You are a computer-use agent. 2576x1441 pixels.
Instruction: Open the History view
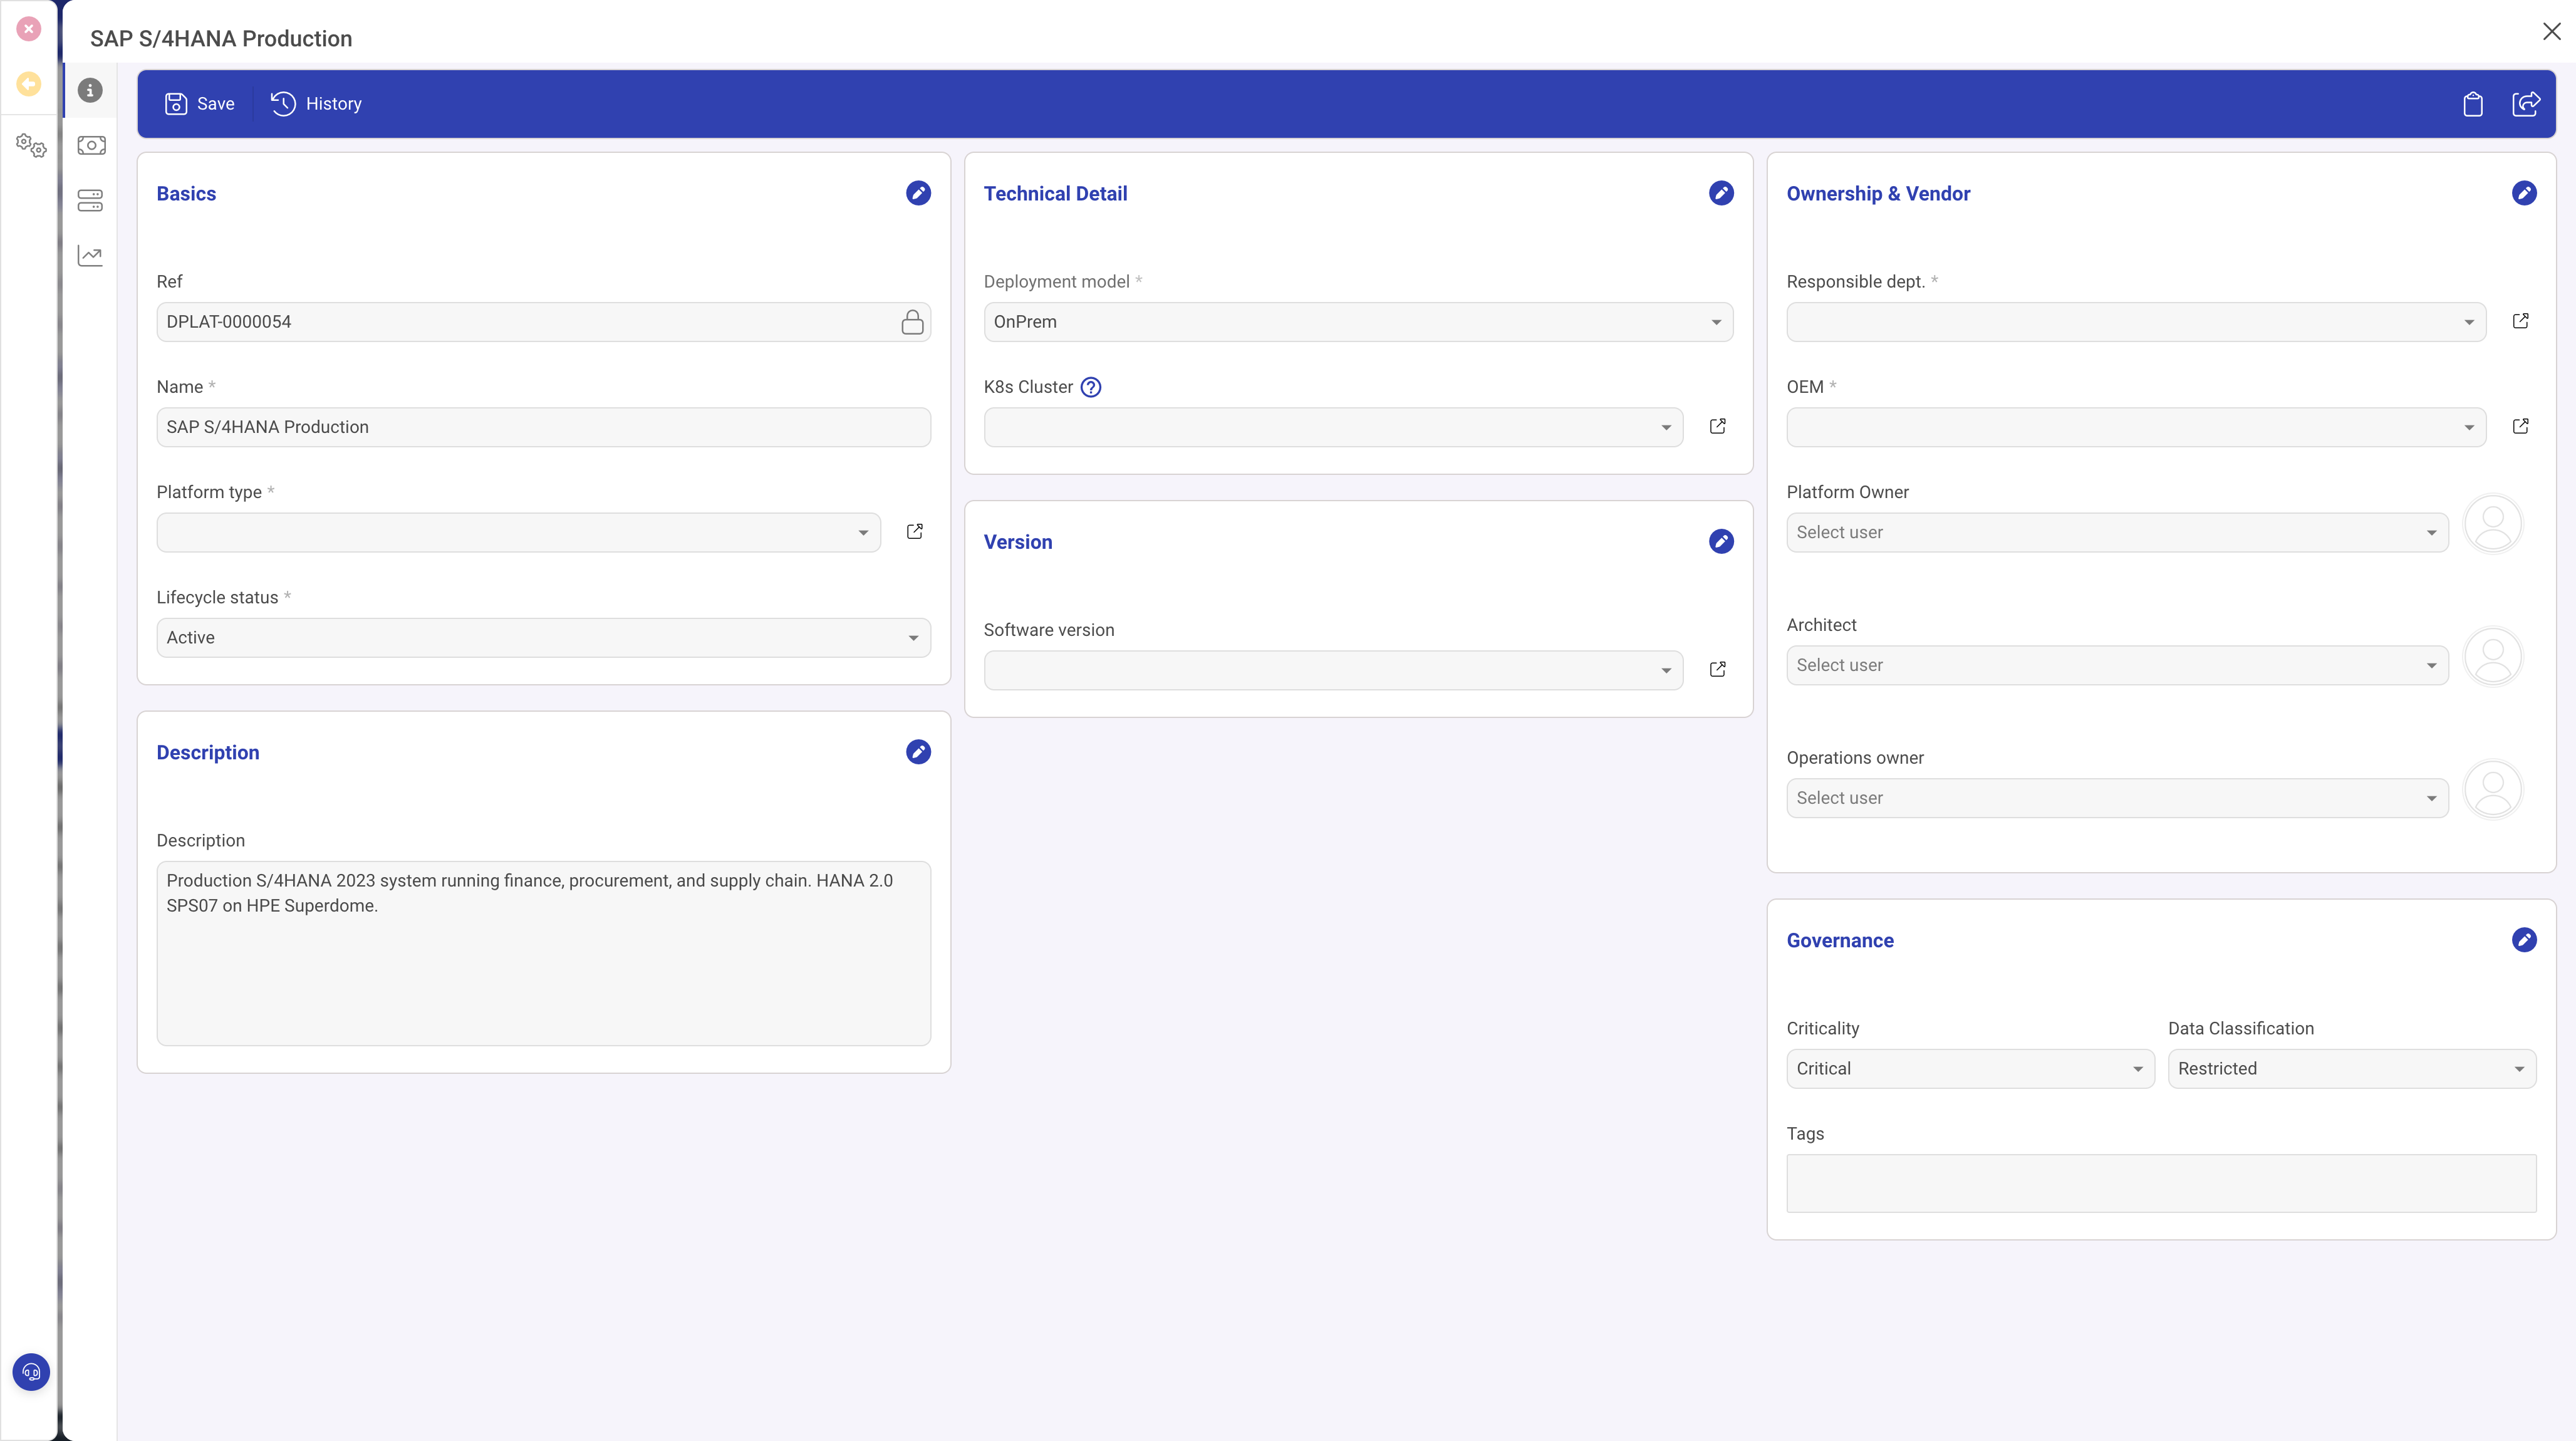[x=315, y=104]
